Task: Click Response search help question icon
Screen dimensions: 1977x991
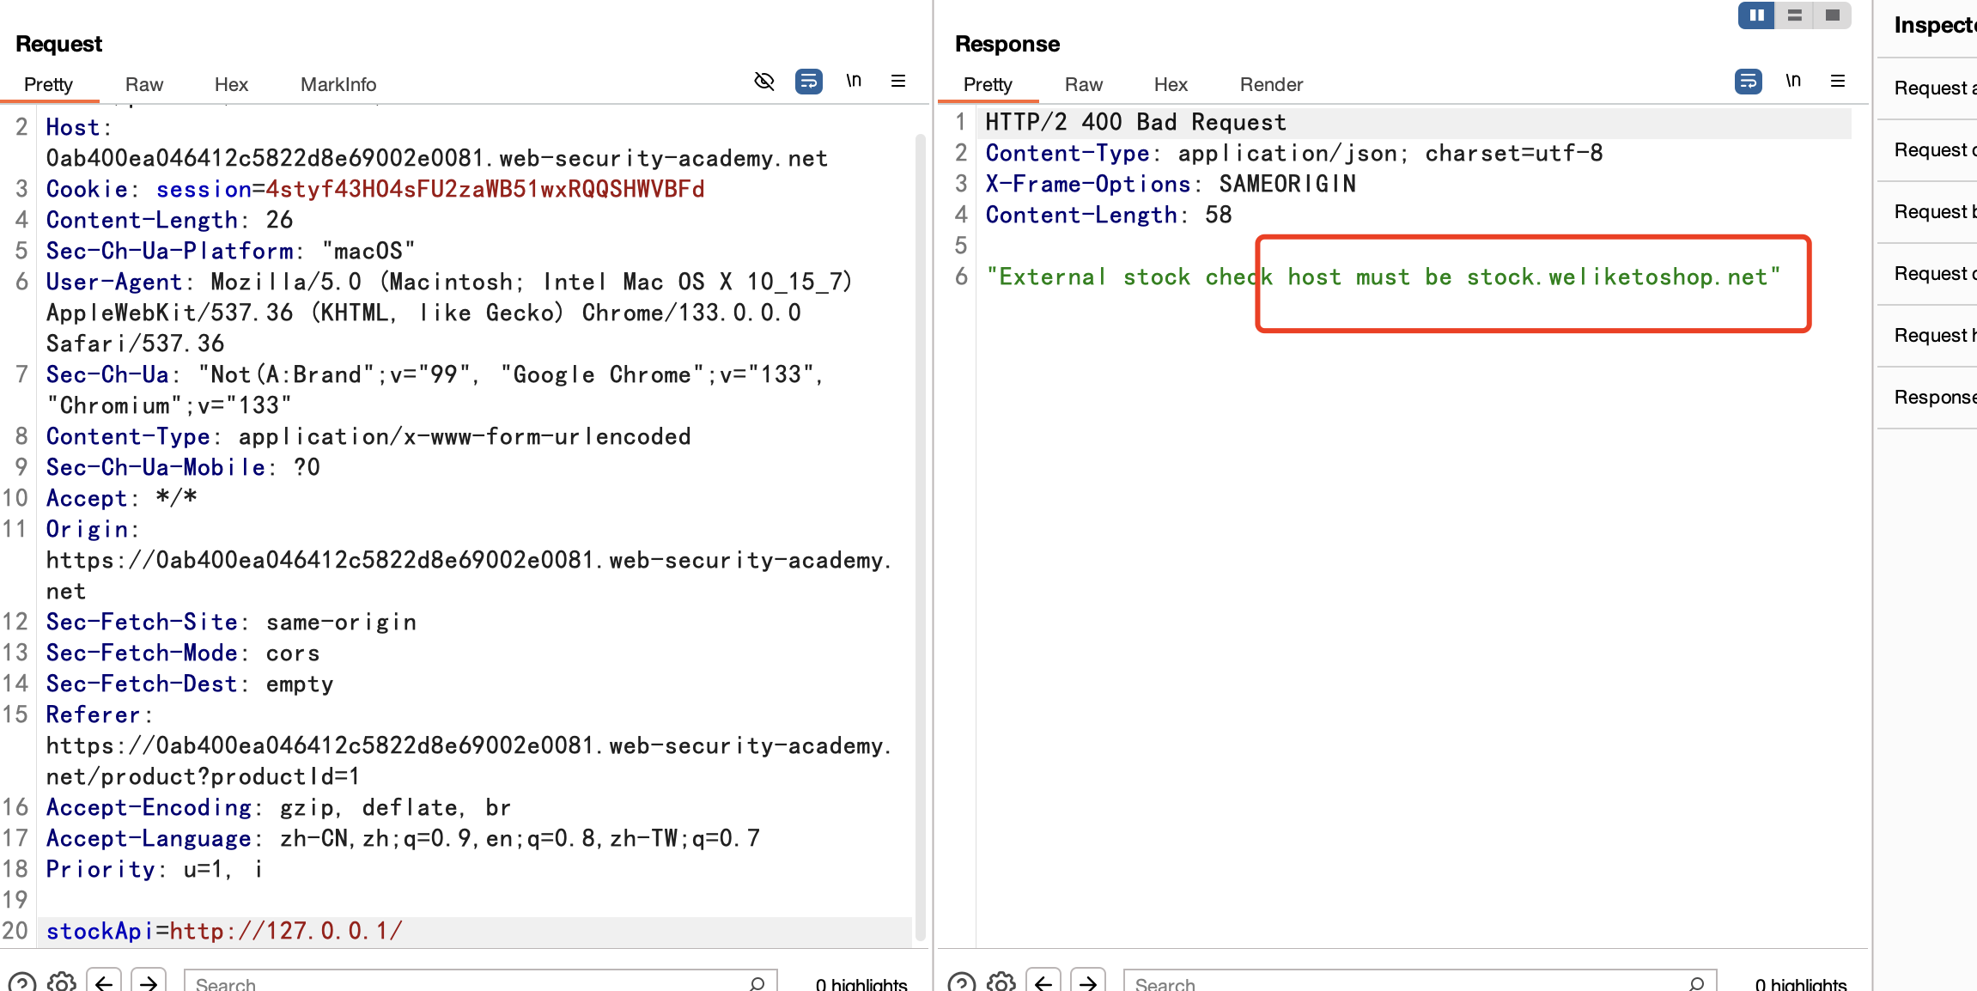Action: pyautogui.click(x=961, y=982)
